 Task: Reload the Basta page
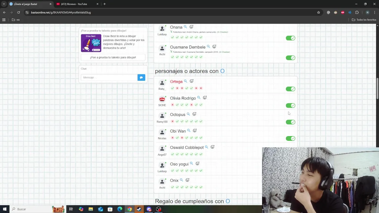coord(18,12)
